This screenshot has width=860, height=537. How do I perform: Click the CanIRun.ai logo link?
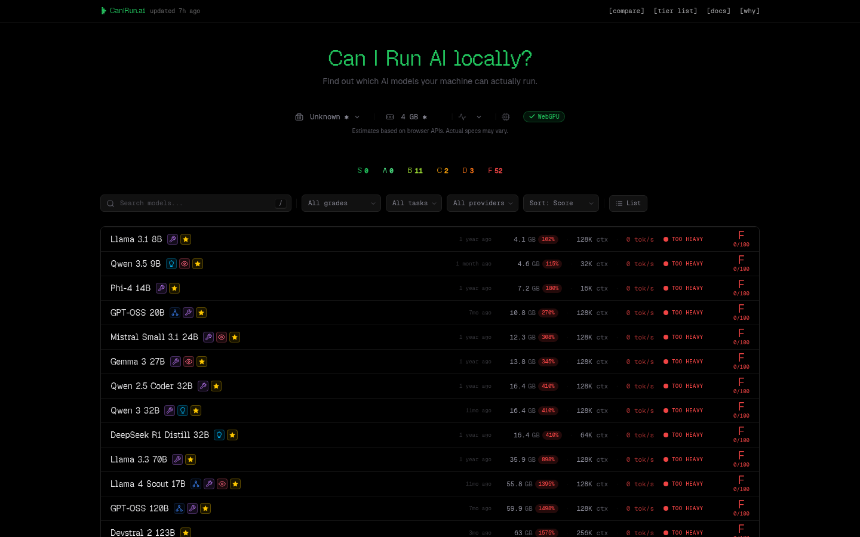[123, 10]
